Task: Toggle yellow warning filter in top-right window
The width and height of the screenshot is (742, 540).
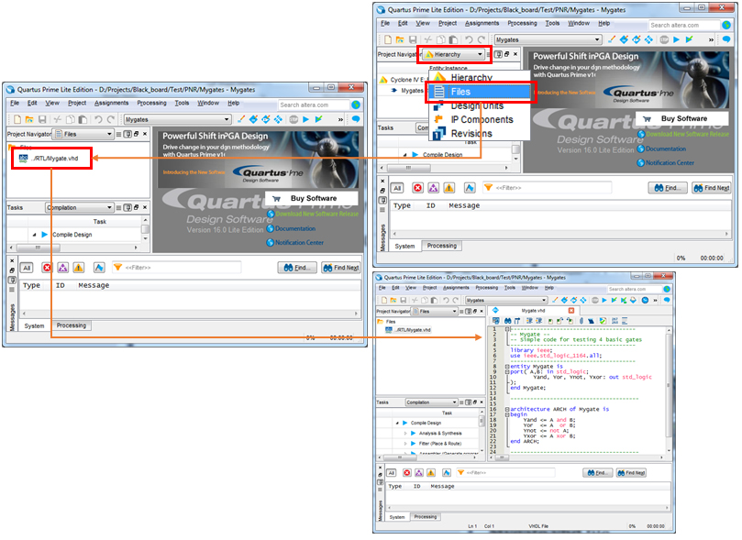Action: (x=449, y=188)
